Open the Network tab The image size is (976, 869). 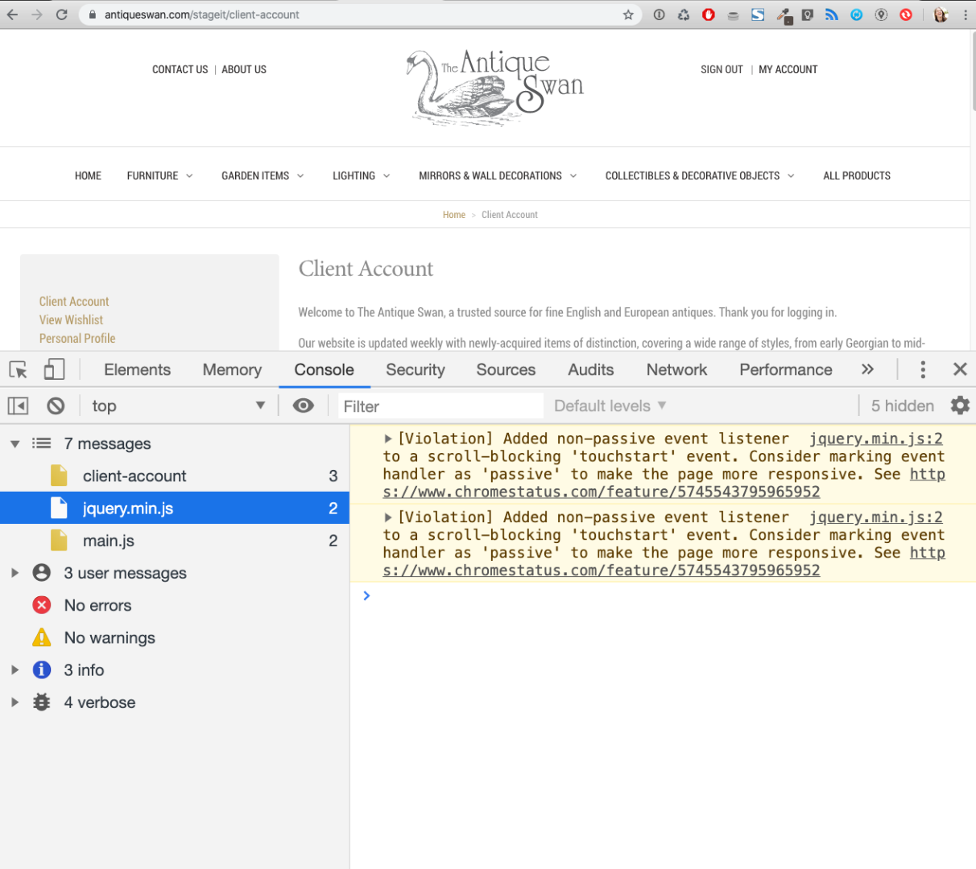click(x=676, y=369)
